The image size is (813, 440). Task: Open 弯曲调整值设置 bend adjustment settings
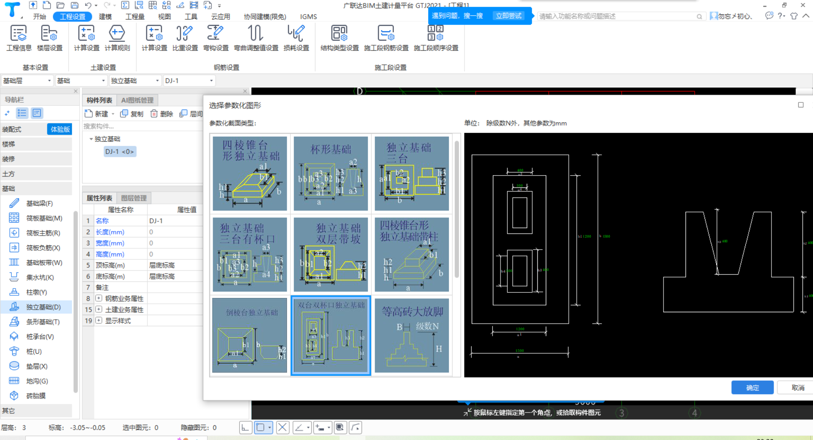[256, 38]
